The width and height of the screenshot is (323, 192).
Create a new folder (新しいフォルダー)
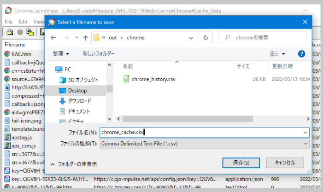click(99, 54)
